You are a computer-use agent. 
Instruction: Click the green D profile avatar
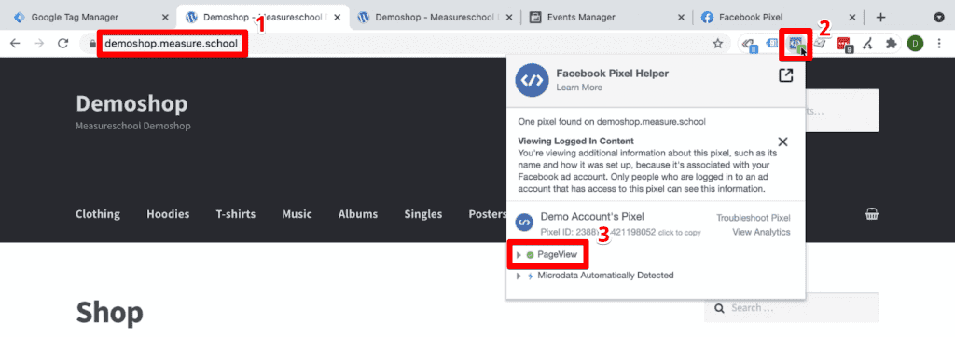(915, 44)
